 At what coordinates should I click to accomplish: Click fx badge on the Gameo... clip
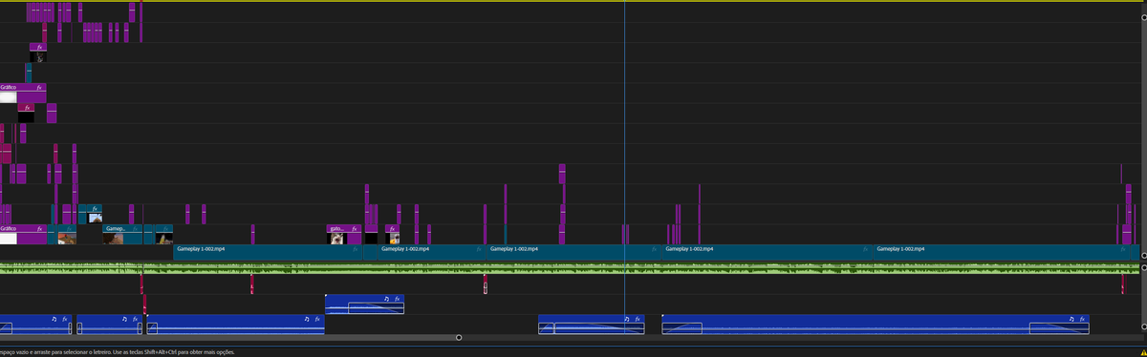point(135,229)
